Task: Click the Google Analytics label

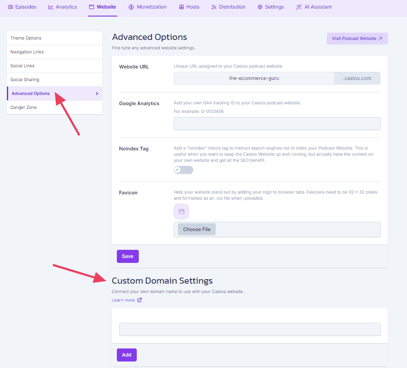Action: click(139, 104)
